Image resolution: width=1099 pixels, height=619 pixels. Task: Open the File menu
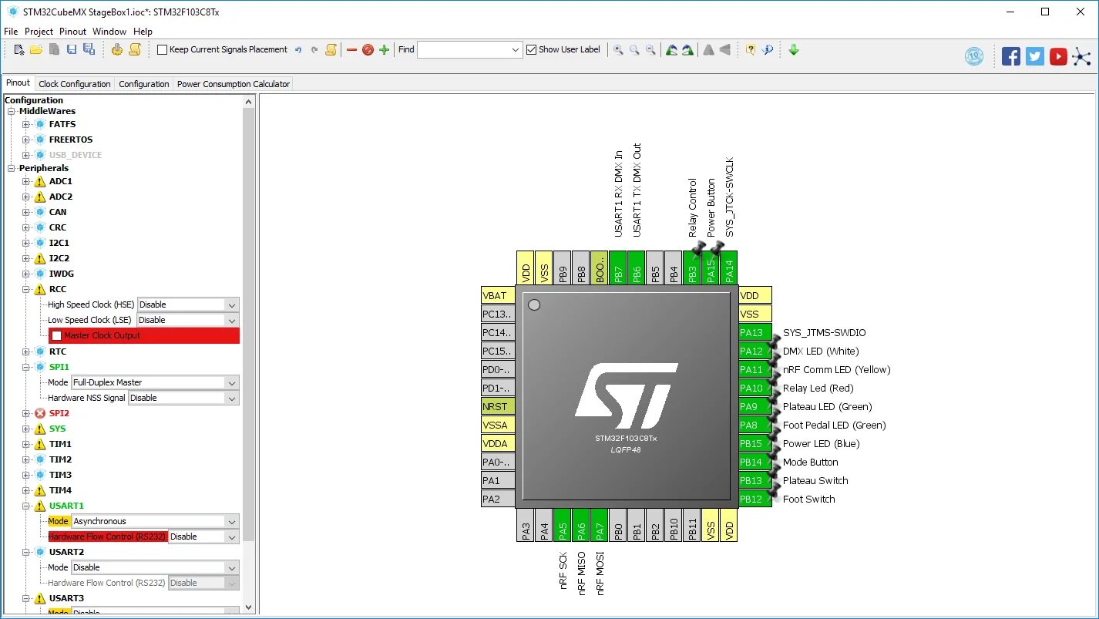[x=11, y=32]
